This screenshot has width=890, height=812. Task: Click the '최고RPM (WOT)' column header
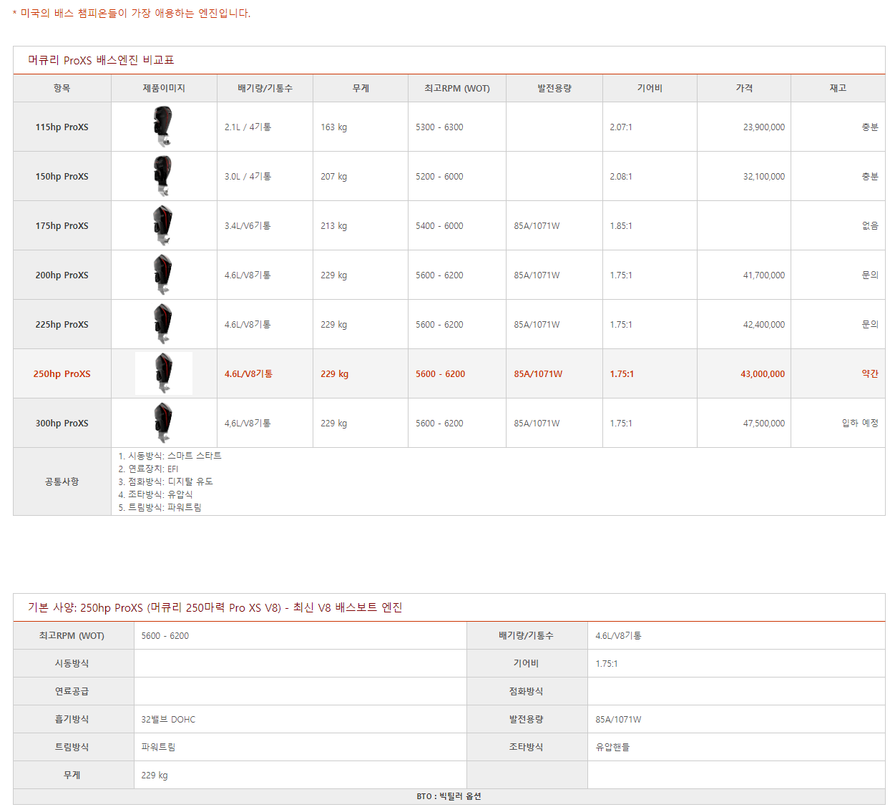[x=457, y=88]
